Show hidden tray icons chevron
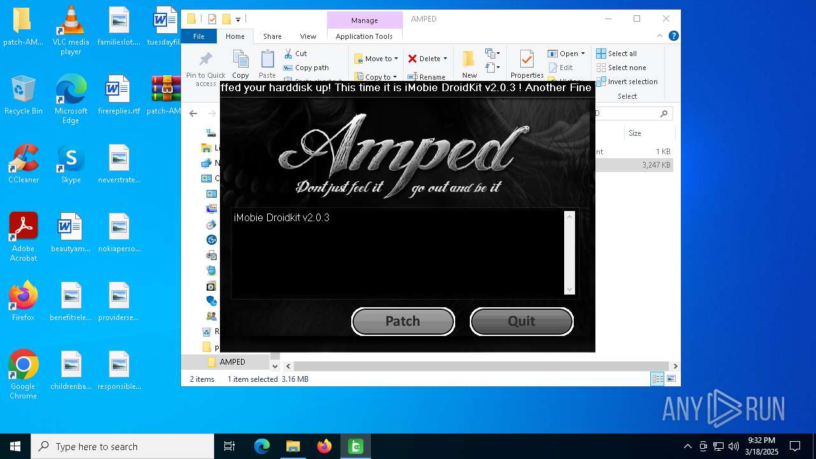816x459 pixels. [687, 446]
